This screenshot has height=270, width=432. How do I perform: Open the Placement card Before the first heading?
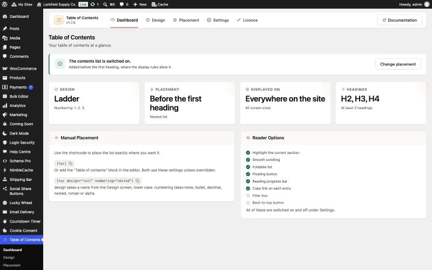(190, 103)
